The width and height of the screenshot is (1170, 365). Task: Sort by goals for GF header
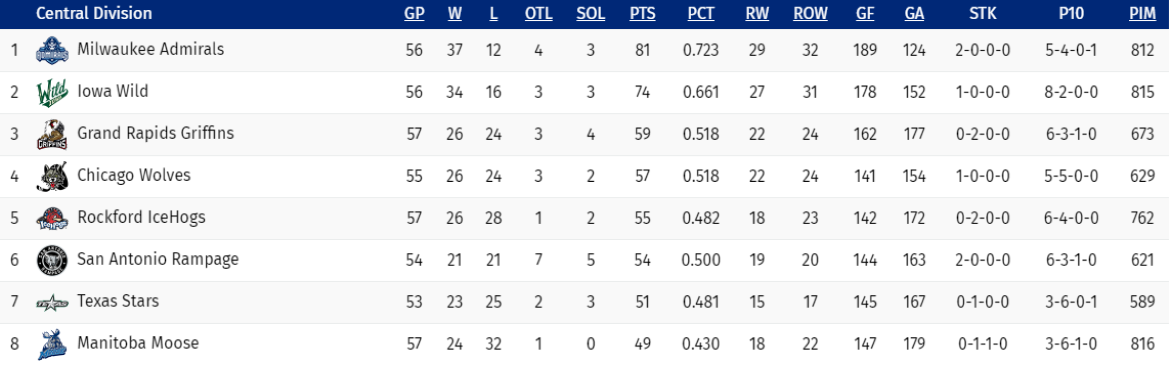point(865,13)
